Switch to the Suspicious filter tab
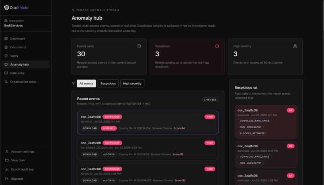 [x=108, y=84]
